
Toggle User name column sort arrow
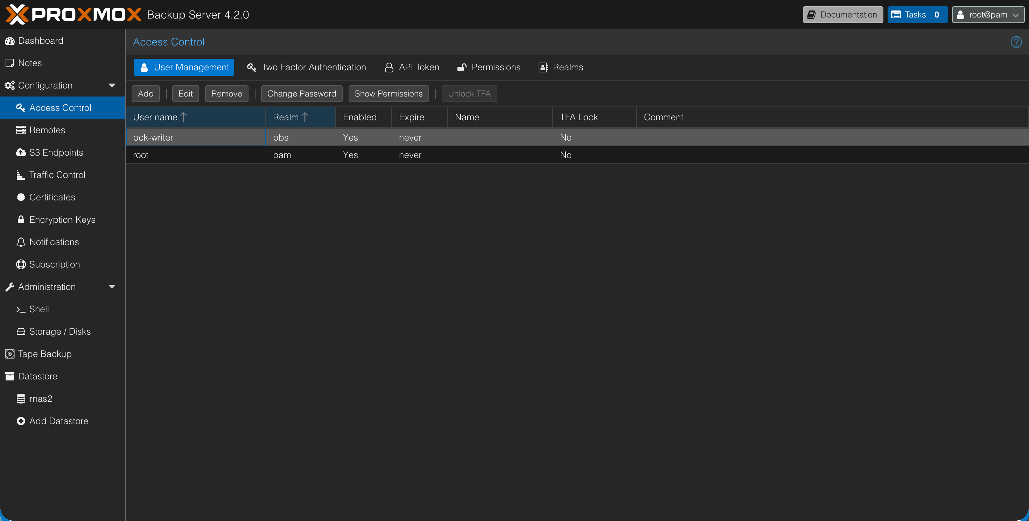click(183, 117)
